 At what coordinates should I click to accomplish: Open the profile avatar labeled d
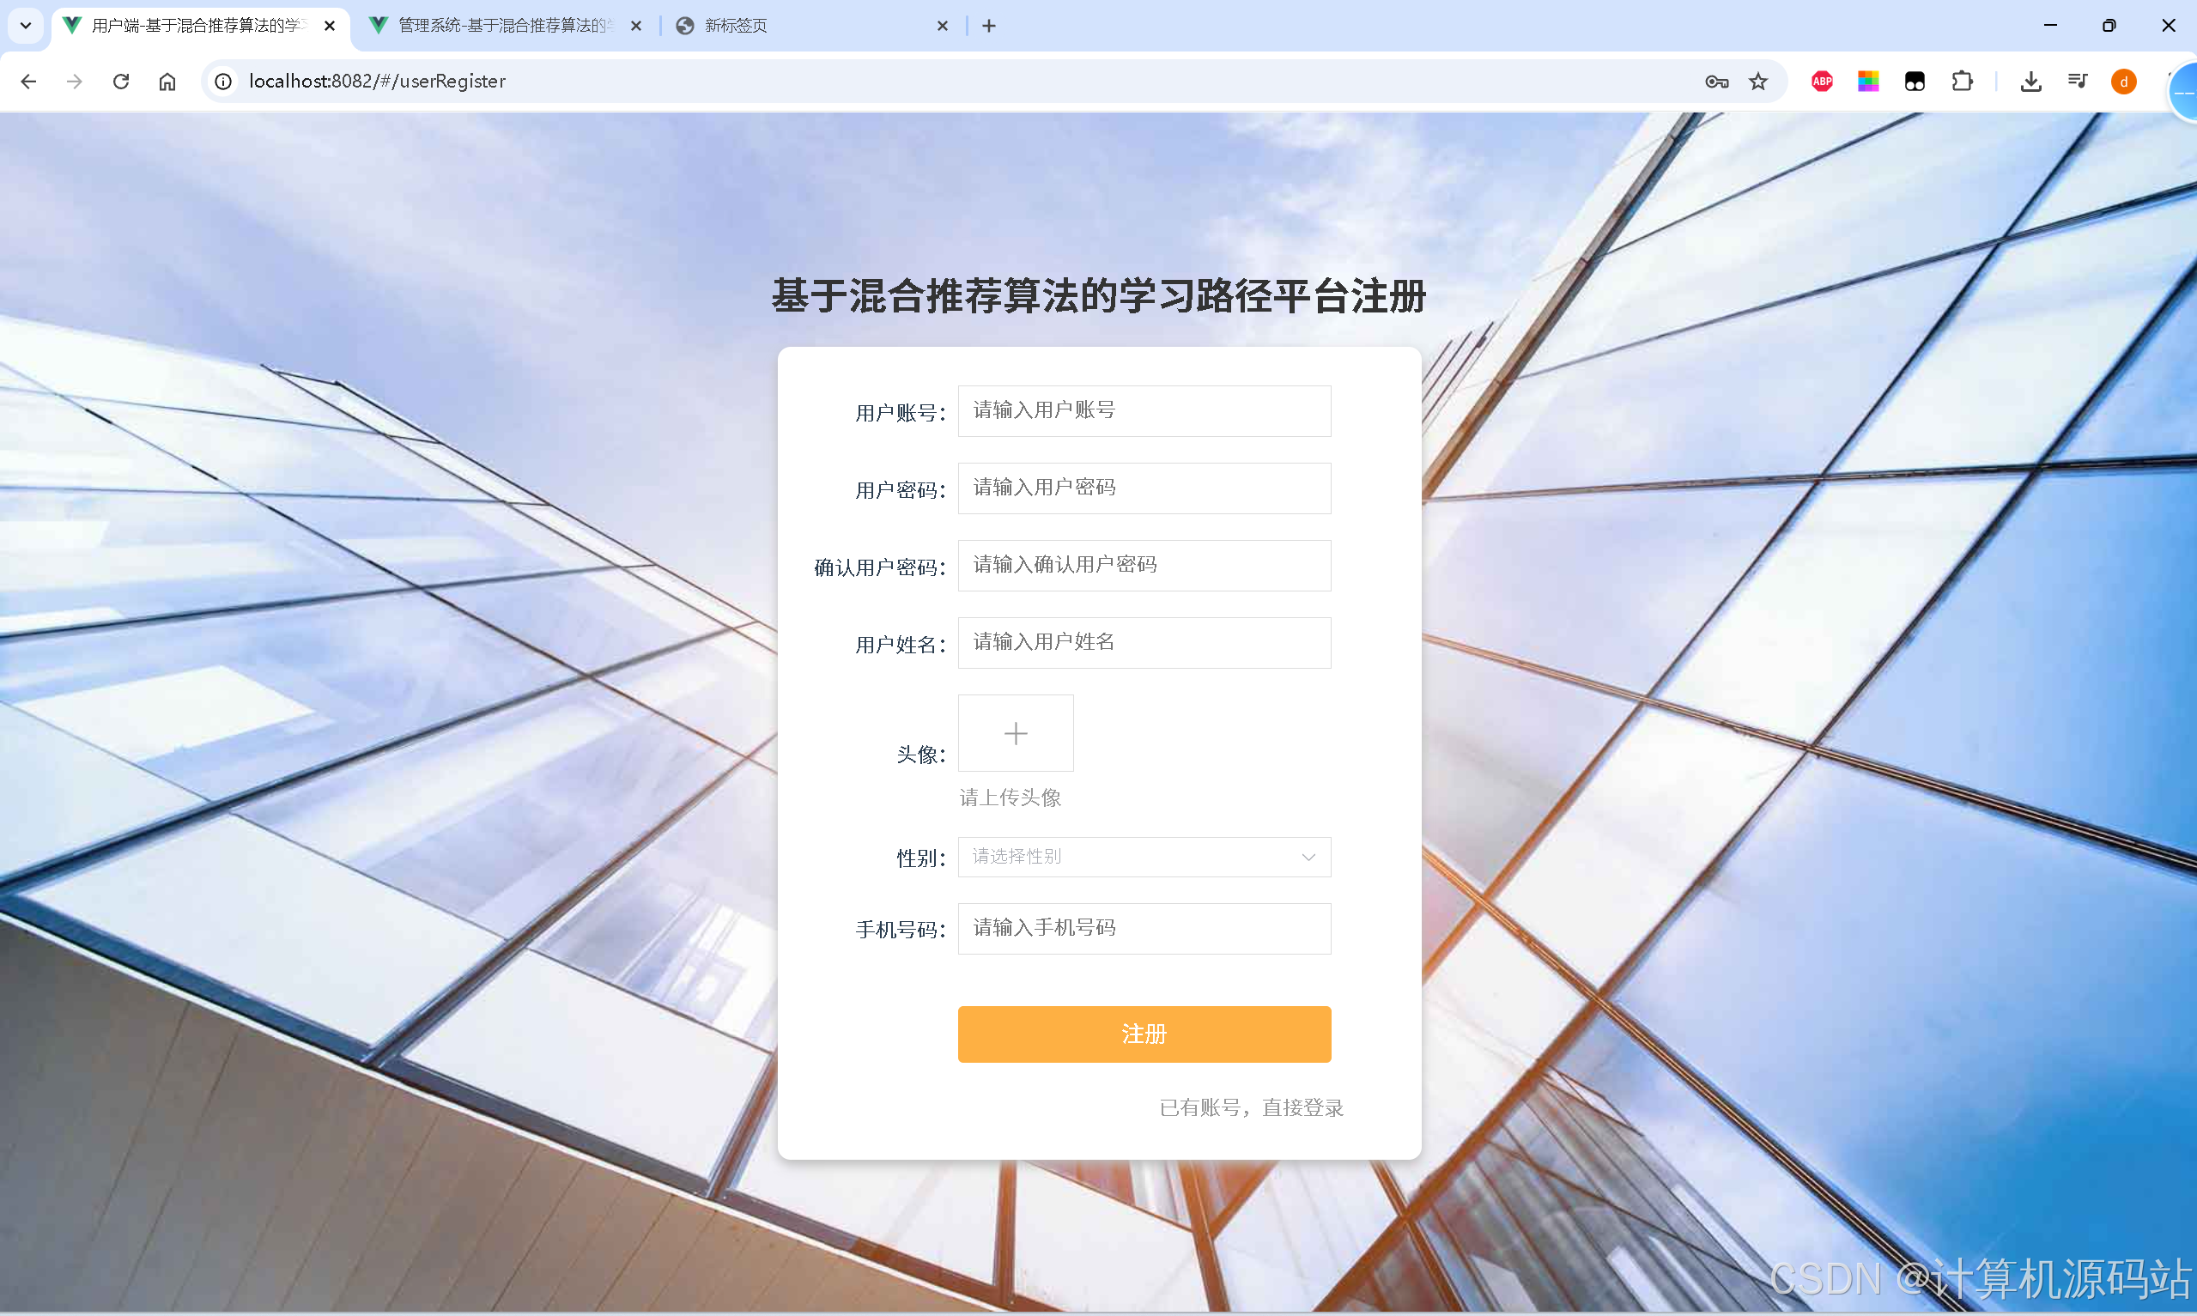(2124, 81)
